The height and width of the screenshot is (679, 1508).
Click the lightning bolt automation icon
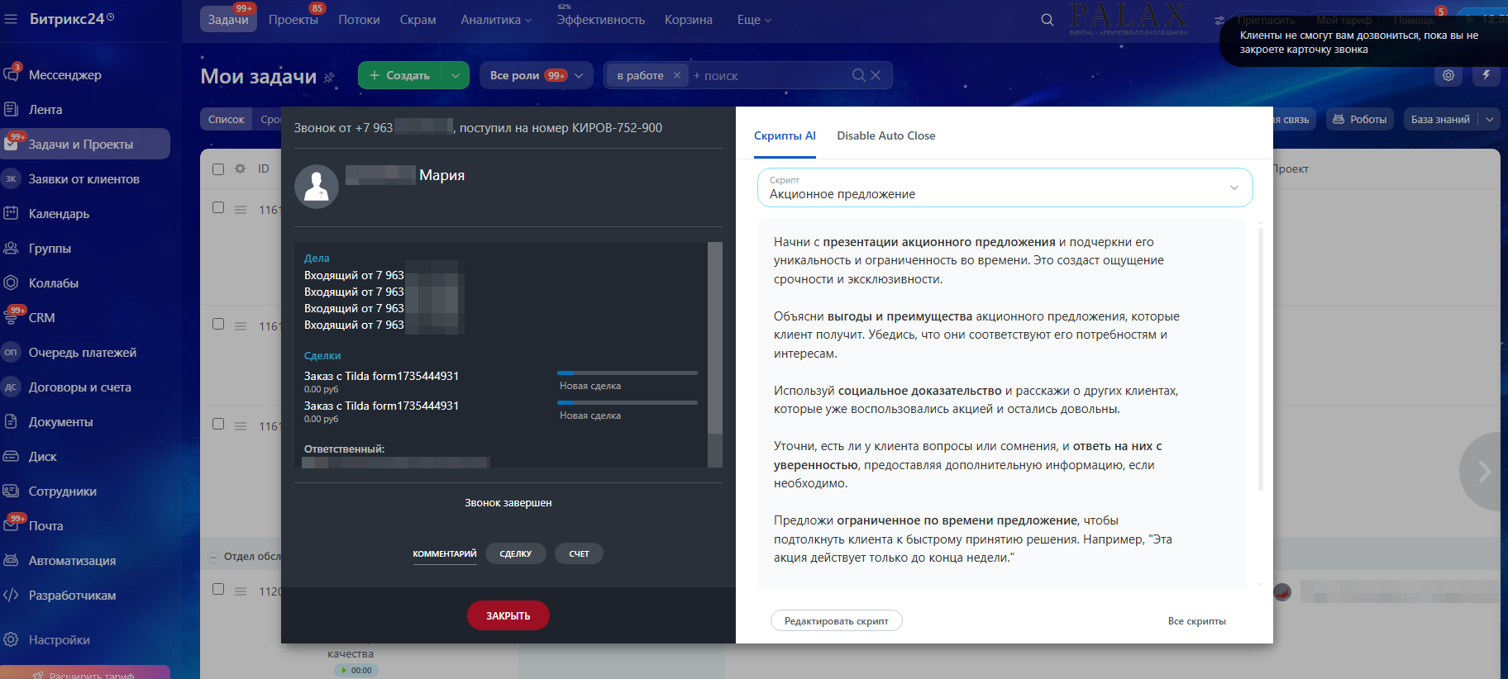click(1487, 75)
